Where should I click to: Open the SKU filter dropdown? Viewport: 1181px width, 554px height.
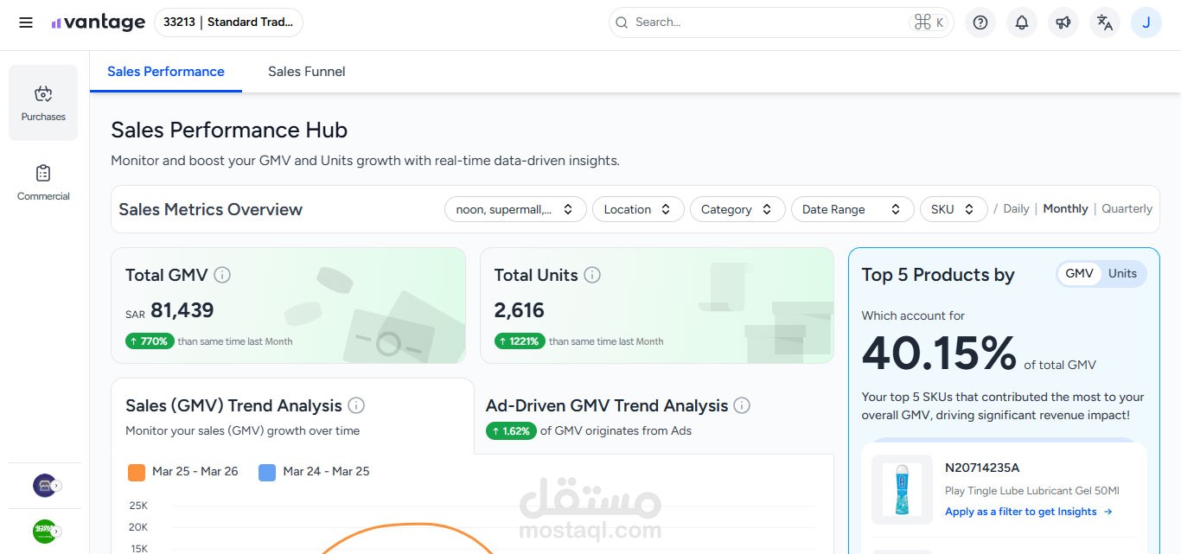tap(954, 209)
